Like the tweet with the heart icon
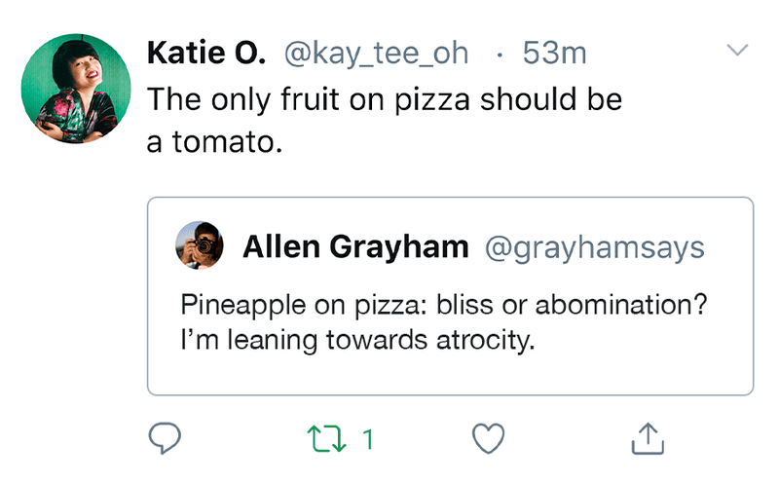The image size is (779, 484). coord(488,439)
